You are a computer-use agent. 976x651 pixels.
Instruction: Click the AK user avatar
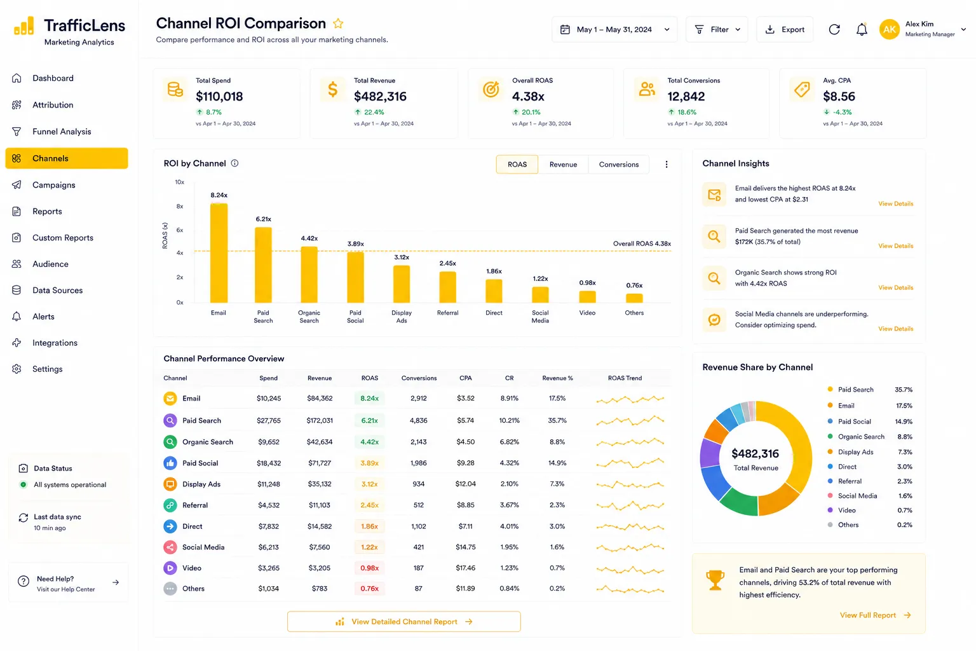coord(890,29)
